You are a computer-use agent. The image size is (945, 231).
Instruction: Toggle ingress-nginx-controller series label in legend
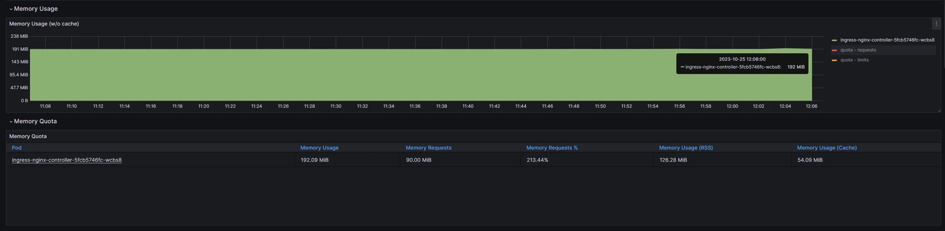[x=887, y=40]
